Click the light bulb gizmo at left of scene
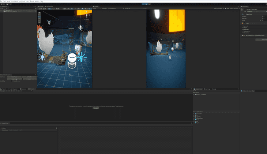Viewport: 267px width, 154px height. click(42, 57)
